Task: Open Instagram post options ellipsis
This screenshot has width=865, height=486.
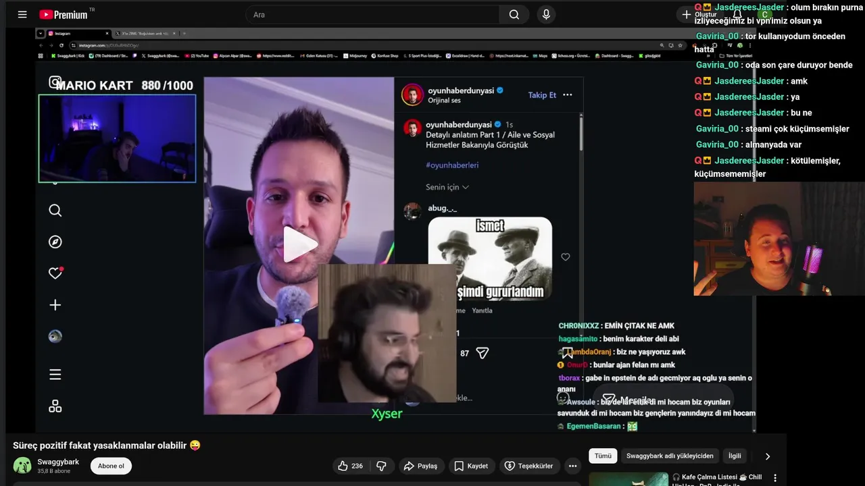Action: (568, 95)
